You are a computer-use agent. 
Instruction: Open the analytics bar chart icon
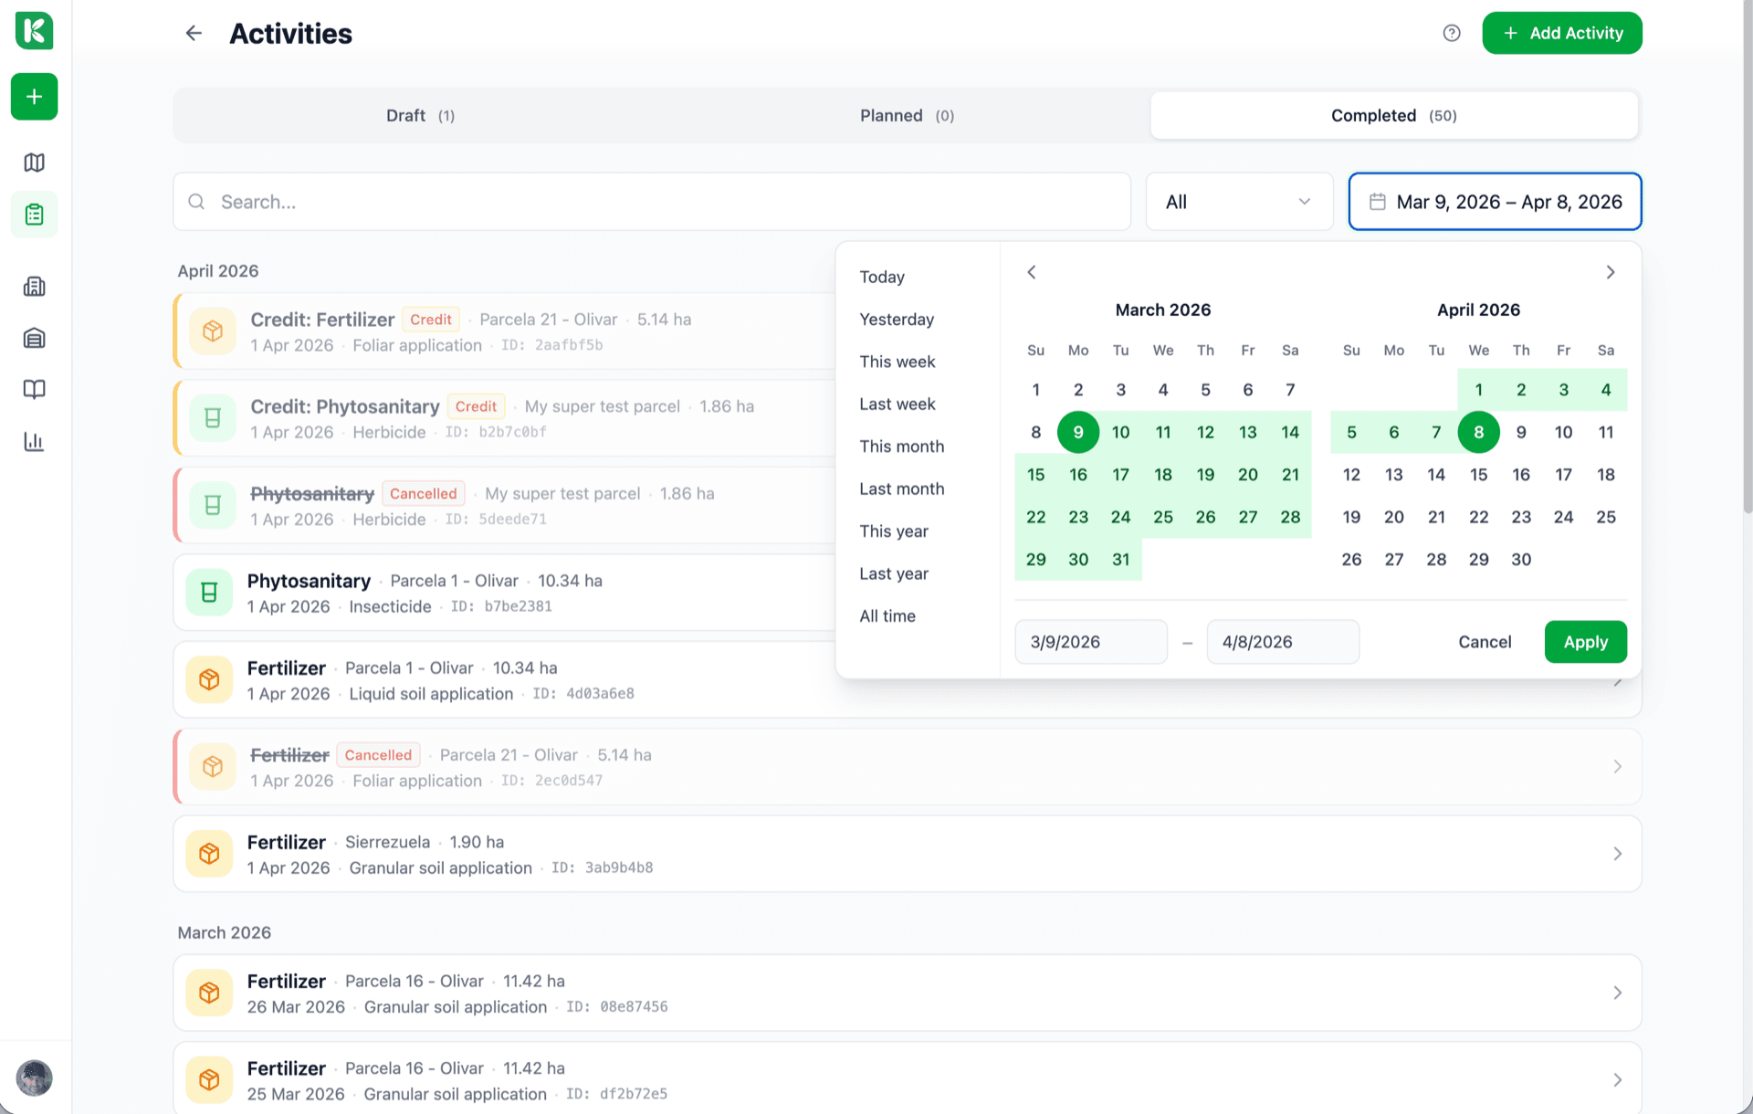tap(34, 441)
